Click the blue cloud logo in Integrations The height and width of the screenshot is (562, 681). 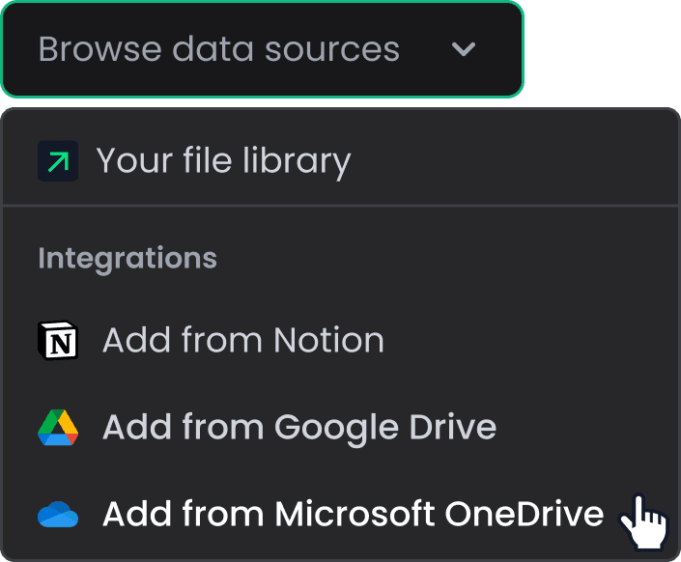(58, 515)
